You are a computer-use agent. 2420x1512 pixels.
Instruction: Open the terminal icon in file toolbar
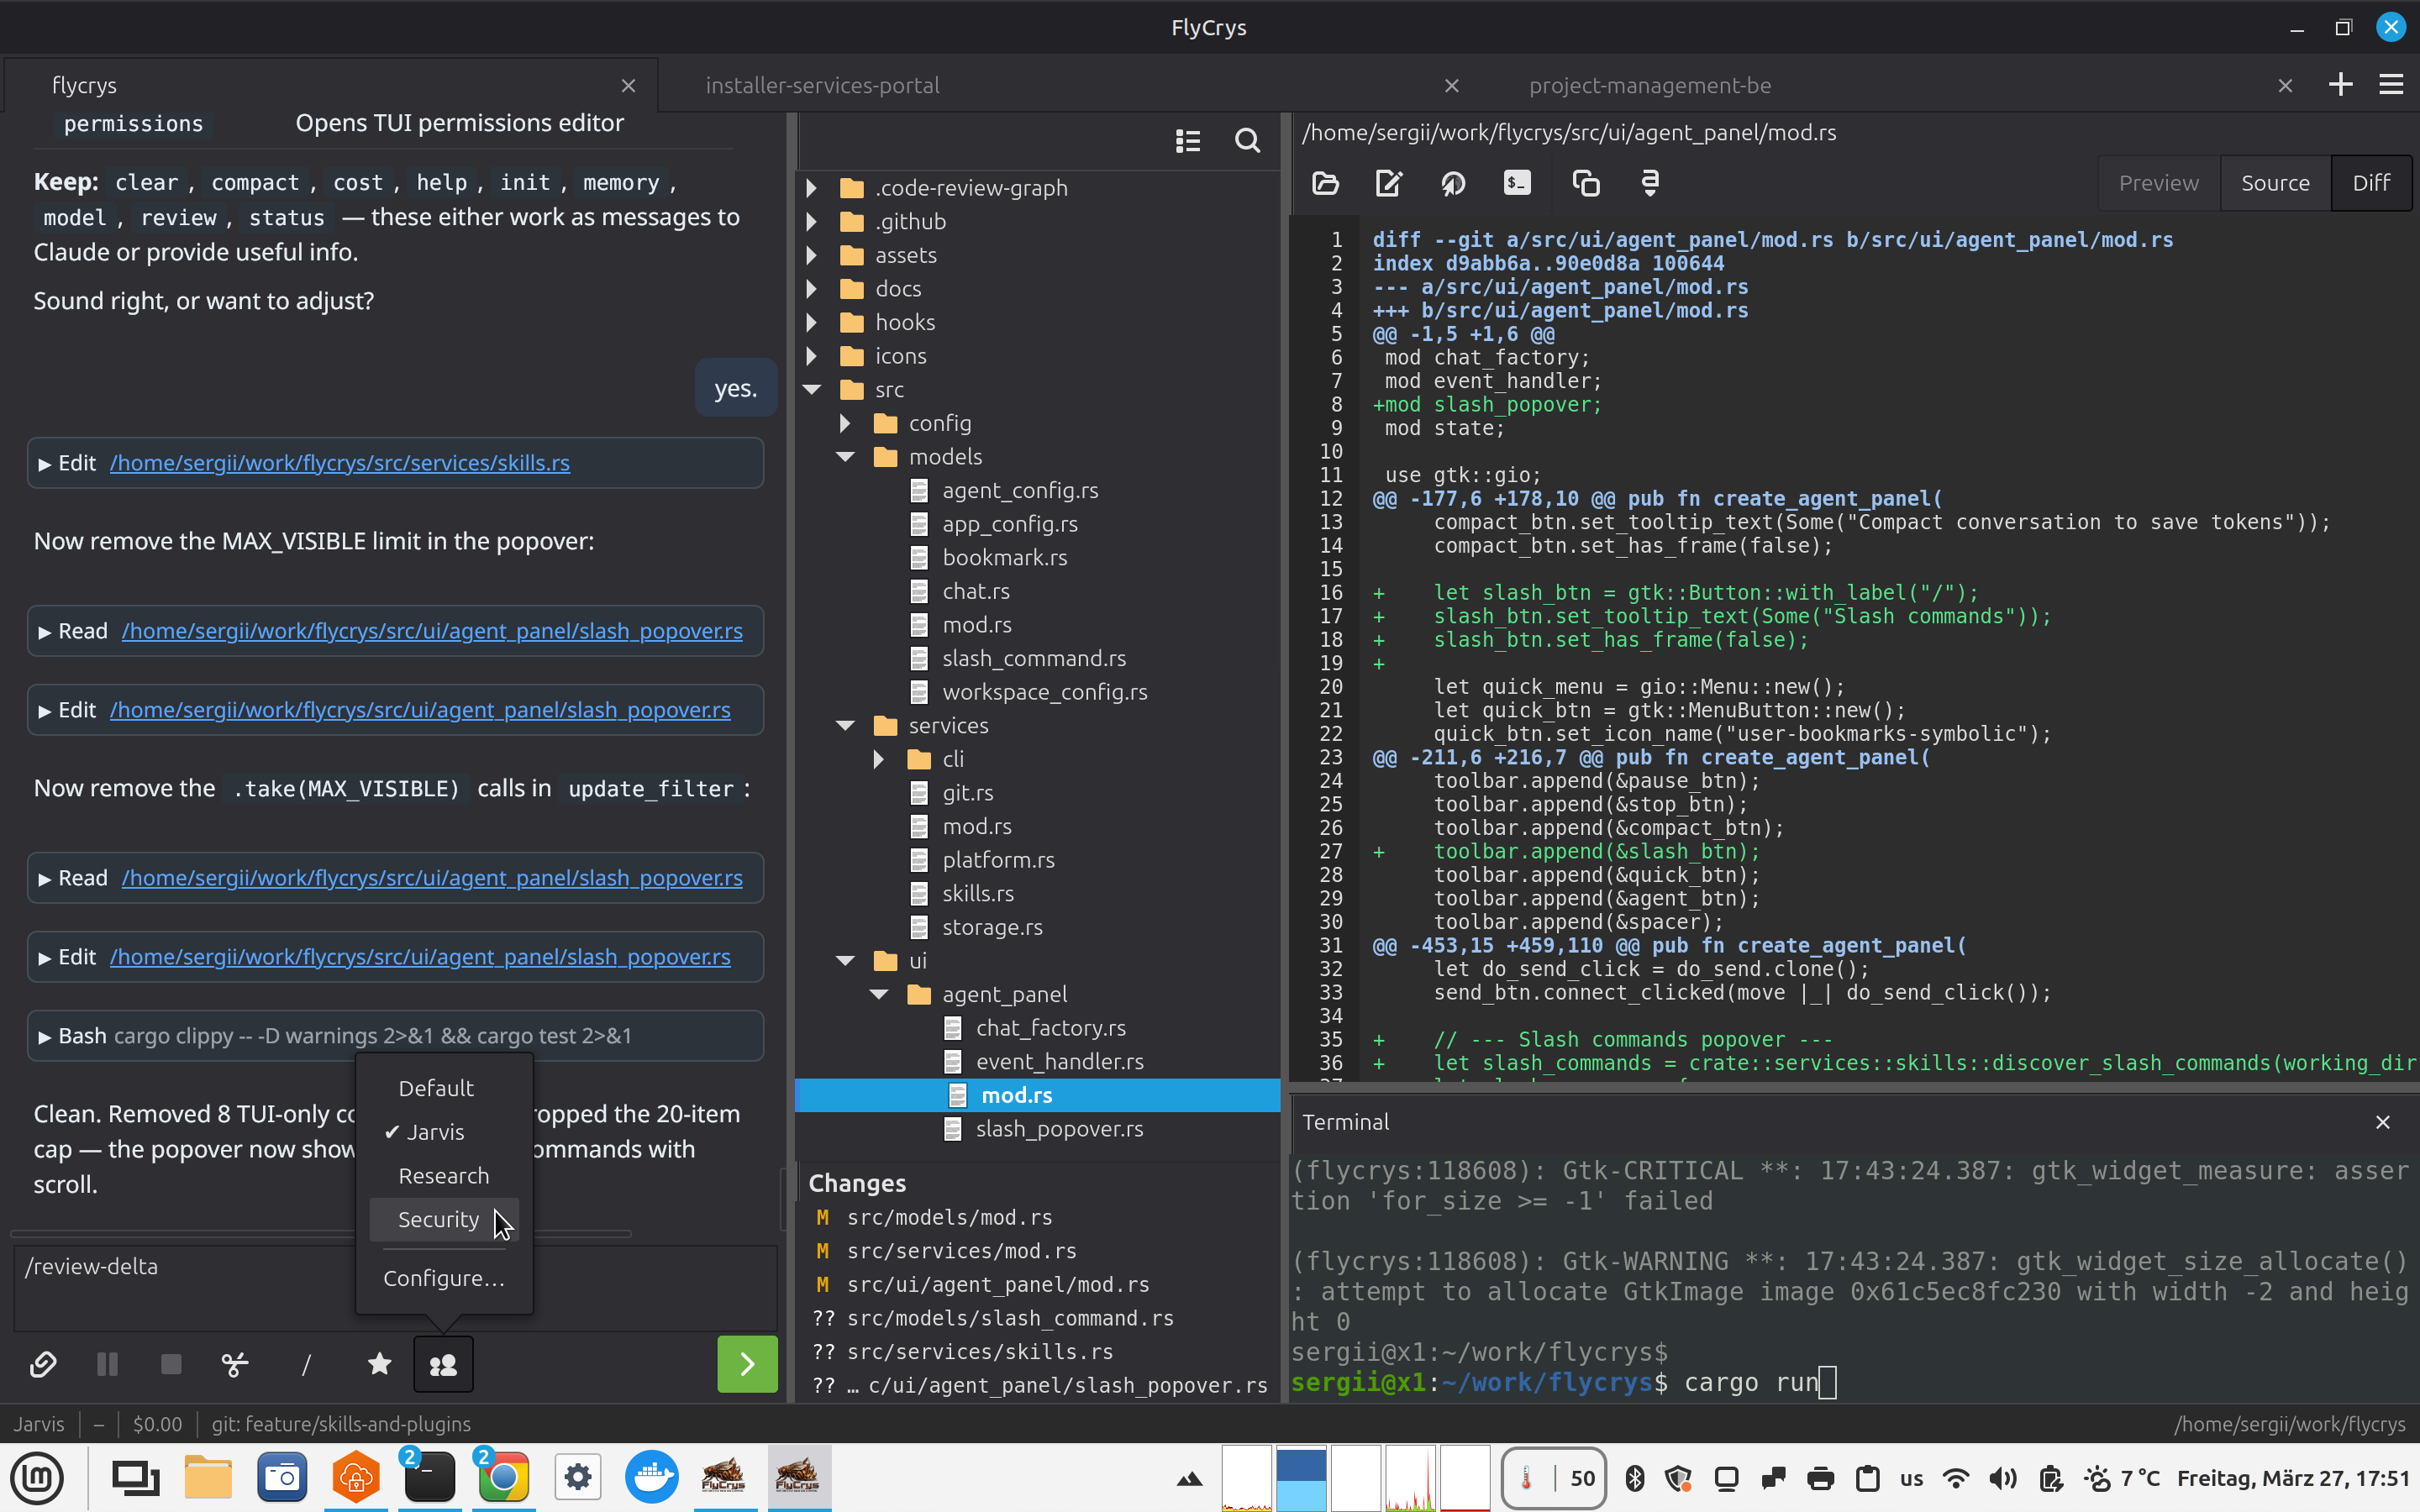[1516, 183]
